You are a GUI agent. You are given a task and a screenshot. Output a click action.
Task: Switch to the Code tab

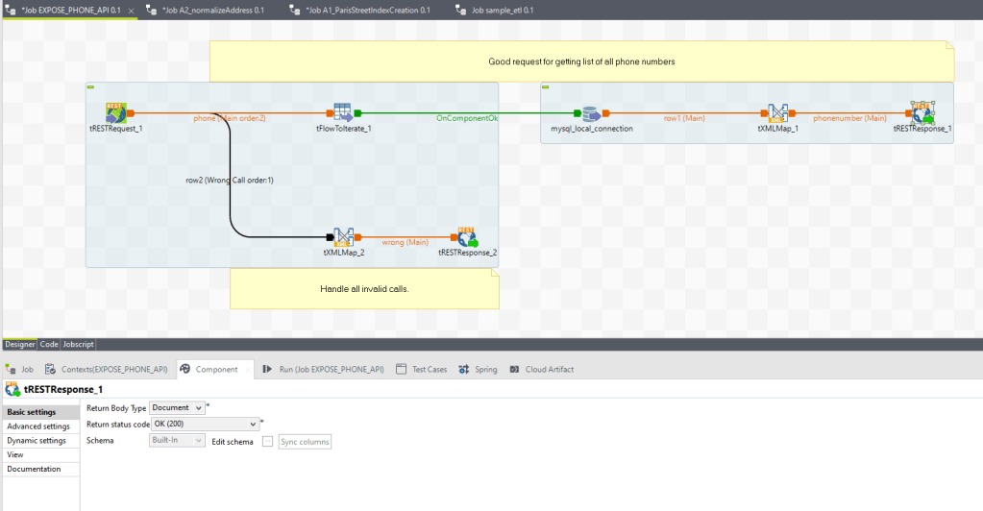click(49, 344)
